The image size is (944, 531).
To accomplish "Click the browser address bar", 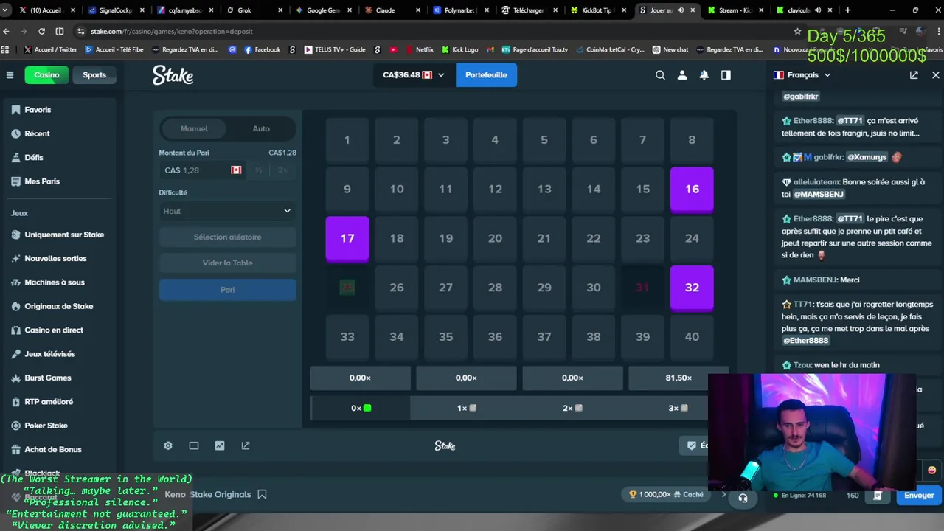I will (x=435, y=31).
